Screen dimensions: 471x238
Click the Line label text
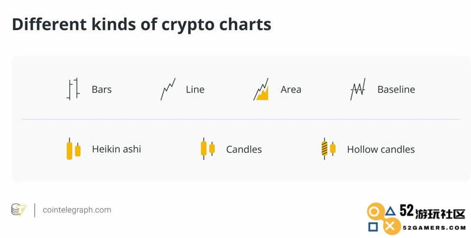[x=195, y=89]
